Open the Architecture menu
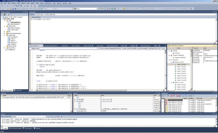Screen dimensions: 218x133 tap(48, 3)
